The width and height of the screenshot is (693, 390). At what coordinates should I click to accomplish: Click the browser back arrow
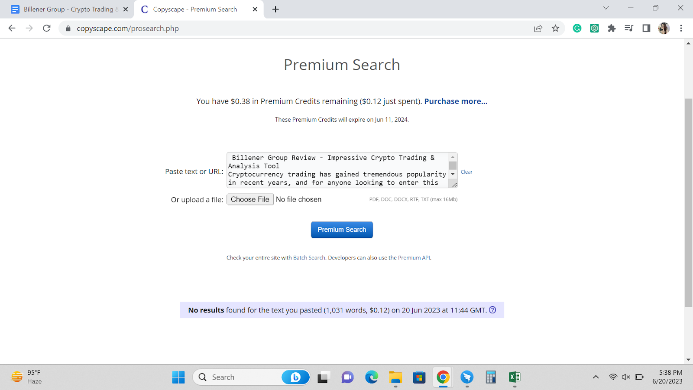click(12, 28)
